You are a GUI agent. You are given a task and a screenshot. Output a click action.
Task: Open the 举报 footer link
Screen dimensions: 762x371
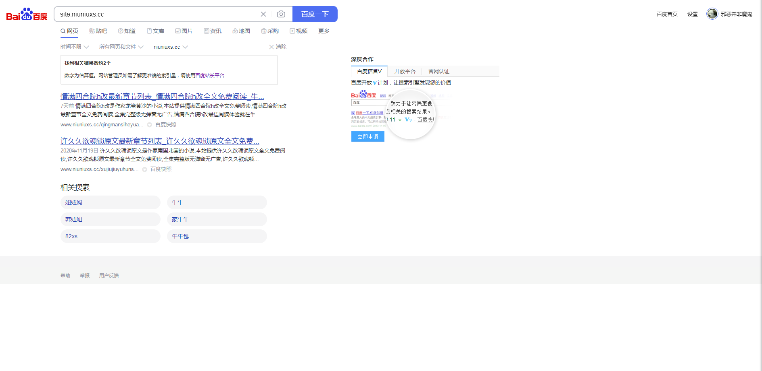(85, 276)
